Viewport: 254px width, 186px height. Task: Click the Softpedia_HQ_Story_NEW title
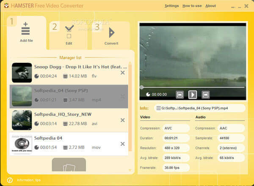63,114
